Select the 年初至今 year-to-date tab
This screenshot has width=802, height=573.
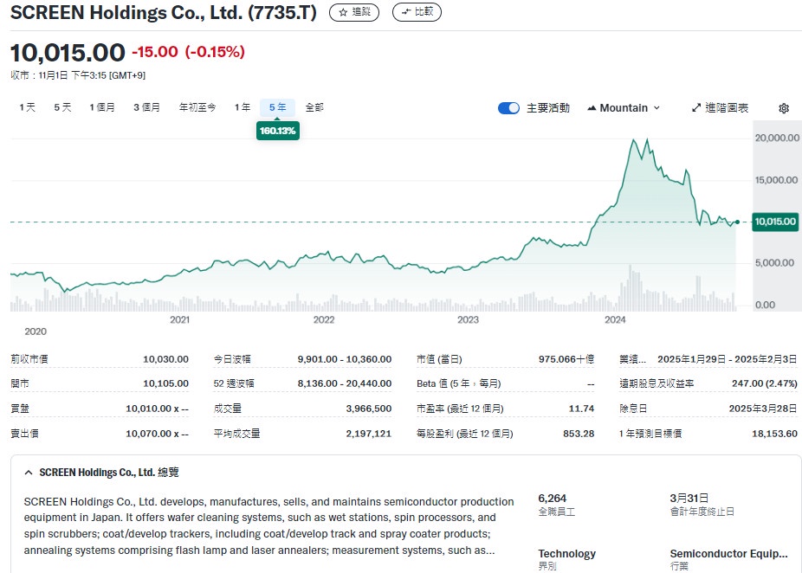(x=197, y=107)
